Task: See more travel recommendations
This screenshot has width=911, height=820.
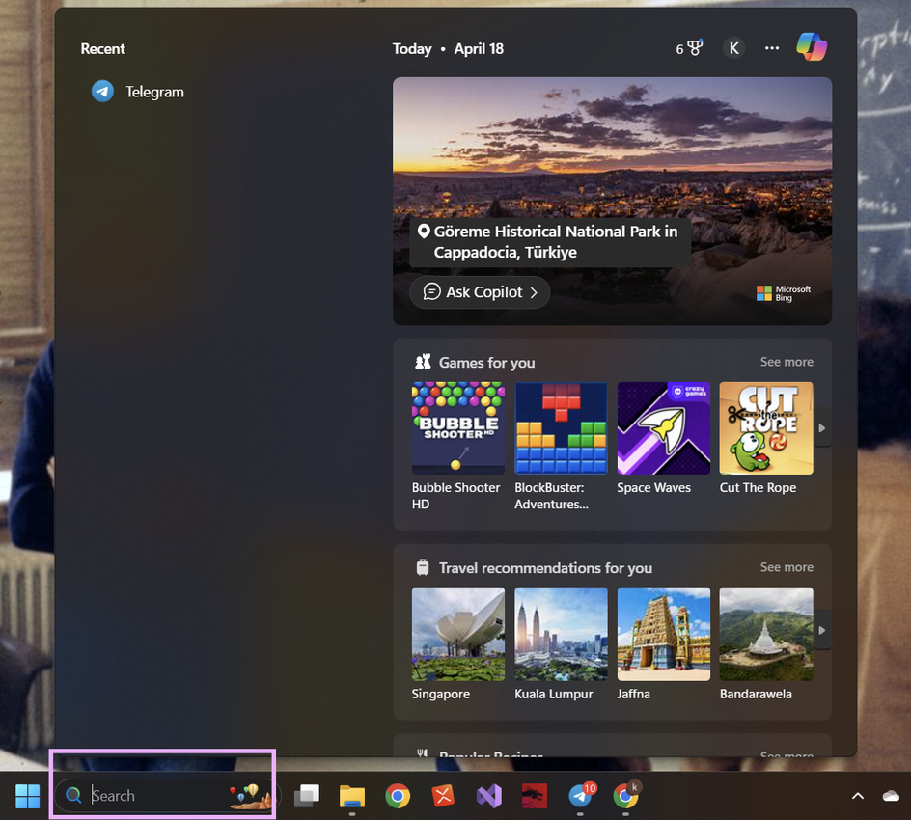Action: pos(787,567)
